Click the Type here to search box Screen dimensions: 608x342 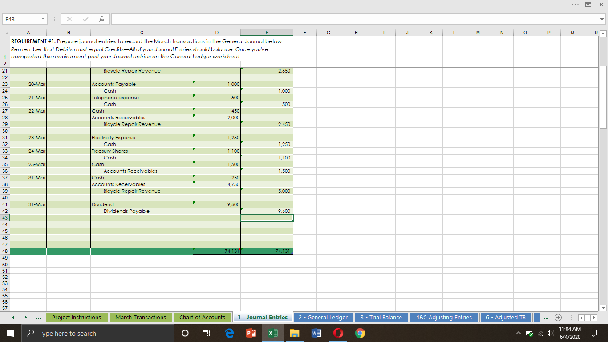[x=98, y=333]
